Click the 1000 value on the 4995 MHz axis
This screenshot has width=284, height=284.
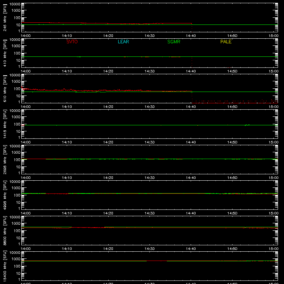[16, 188]
